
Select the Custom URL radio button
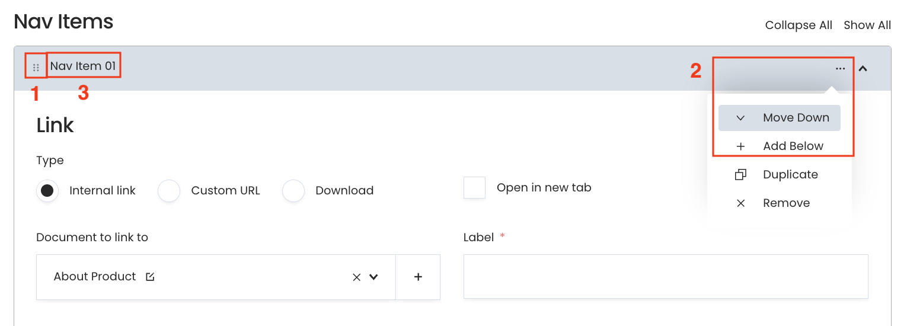tap(169, 191)
